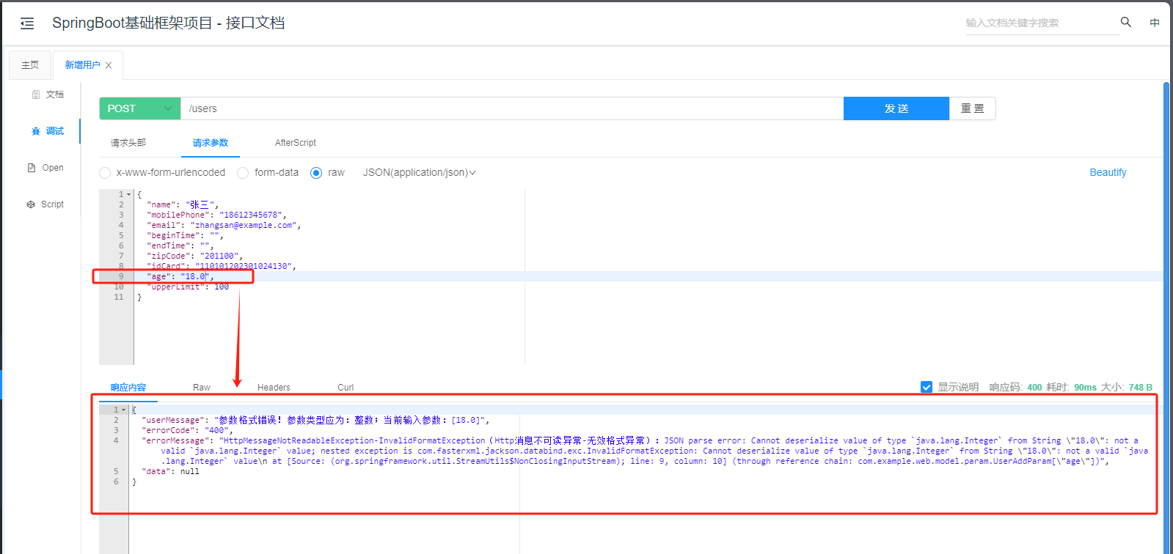The height and width of the screenshot is (554, 1173).
Task: Click the "data": null response line
Action: coord(170,472)
